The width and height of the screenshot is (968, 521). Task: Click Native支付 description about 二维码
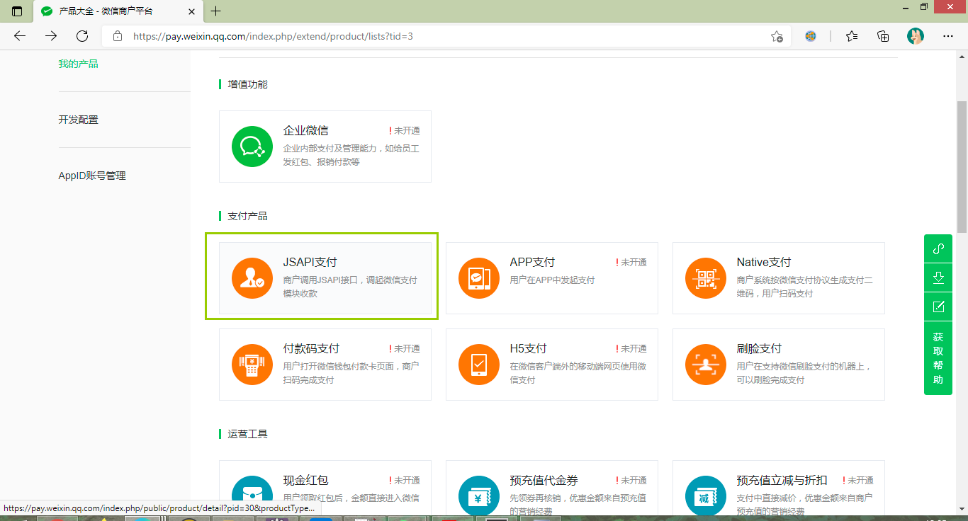(x=805, y=287)
